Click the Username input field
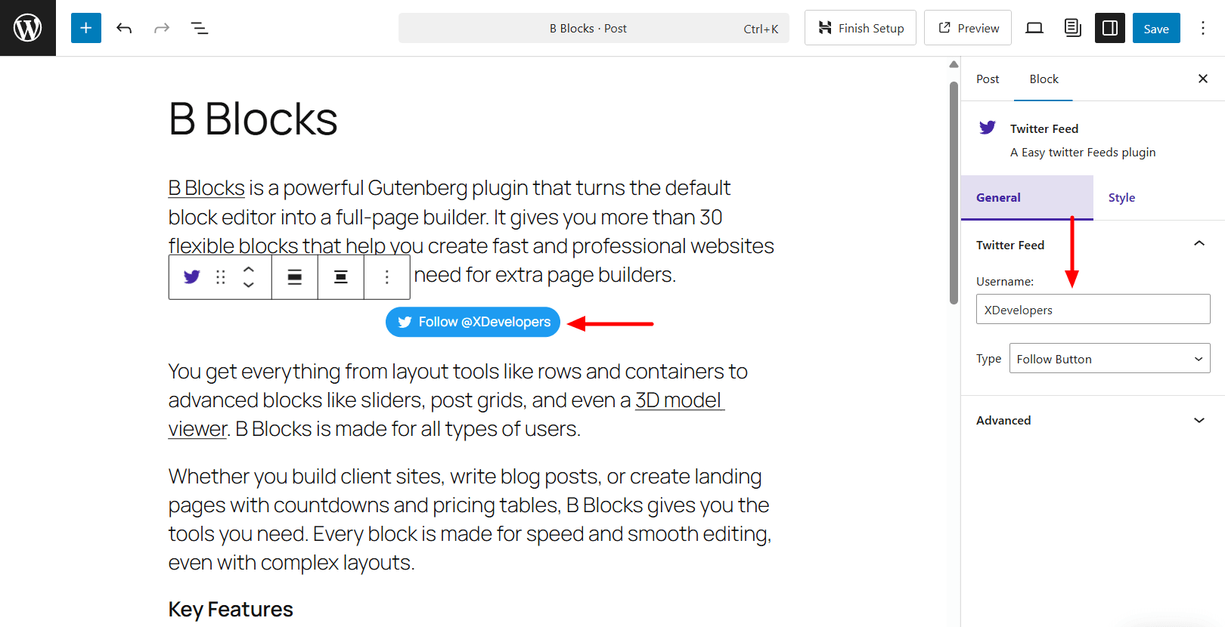This screenshot has height=627, width=1225. click(1092, 309)
